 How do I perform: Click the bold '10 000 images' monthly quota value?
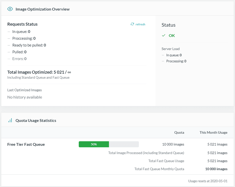216,169
